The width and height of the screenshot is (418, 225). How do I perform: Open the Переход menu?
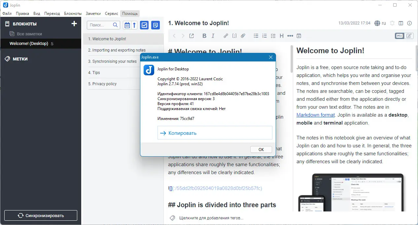pyautogui.click(x=52, y=14)
